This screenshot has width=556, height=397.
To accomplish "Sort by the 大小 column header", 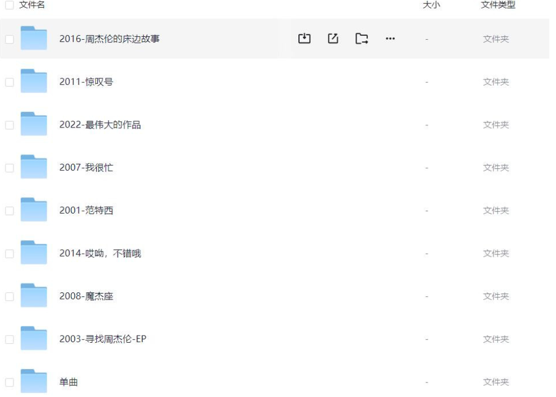I will (431, 4).
